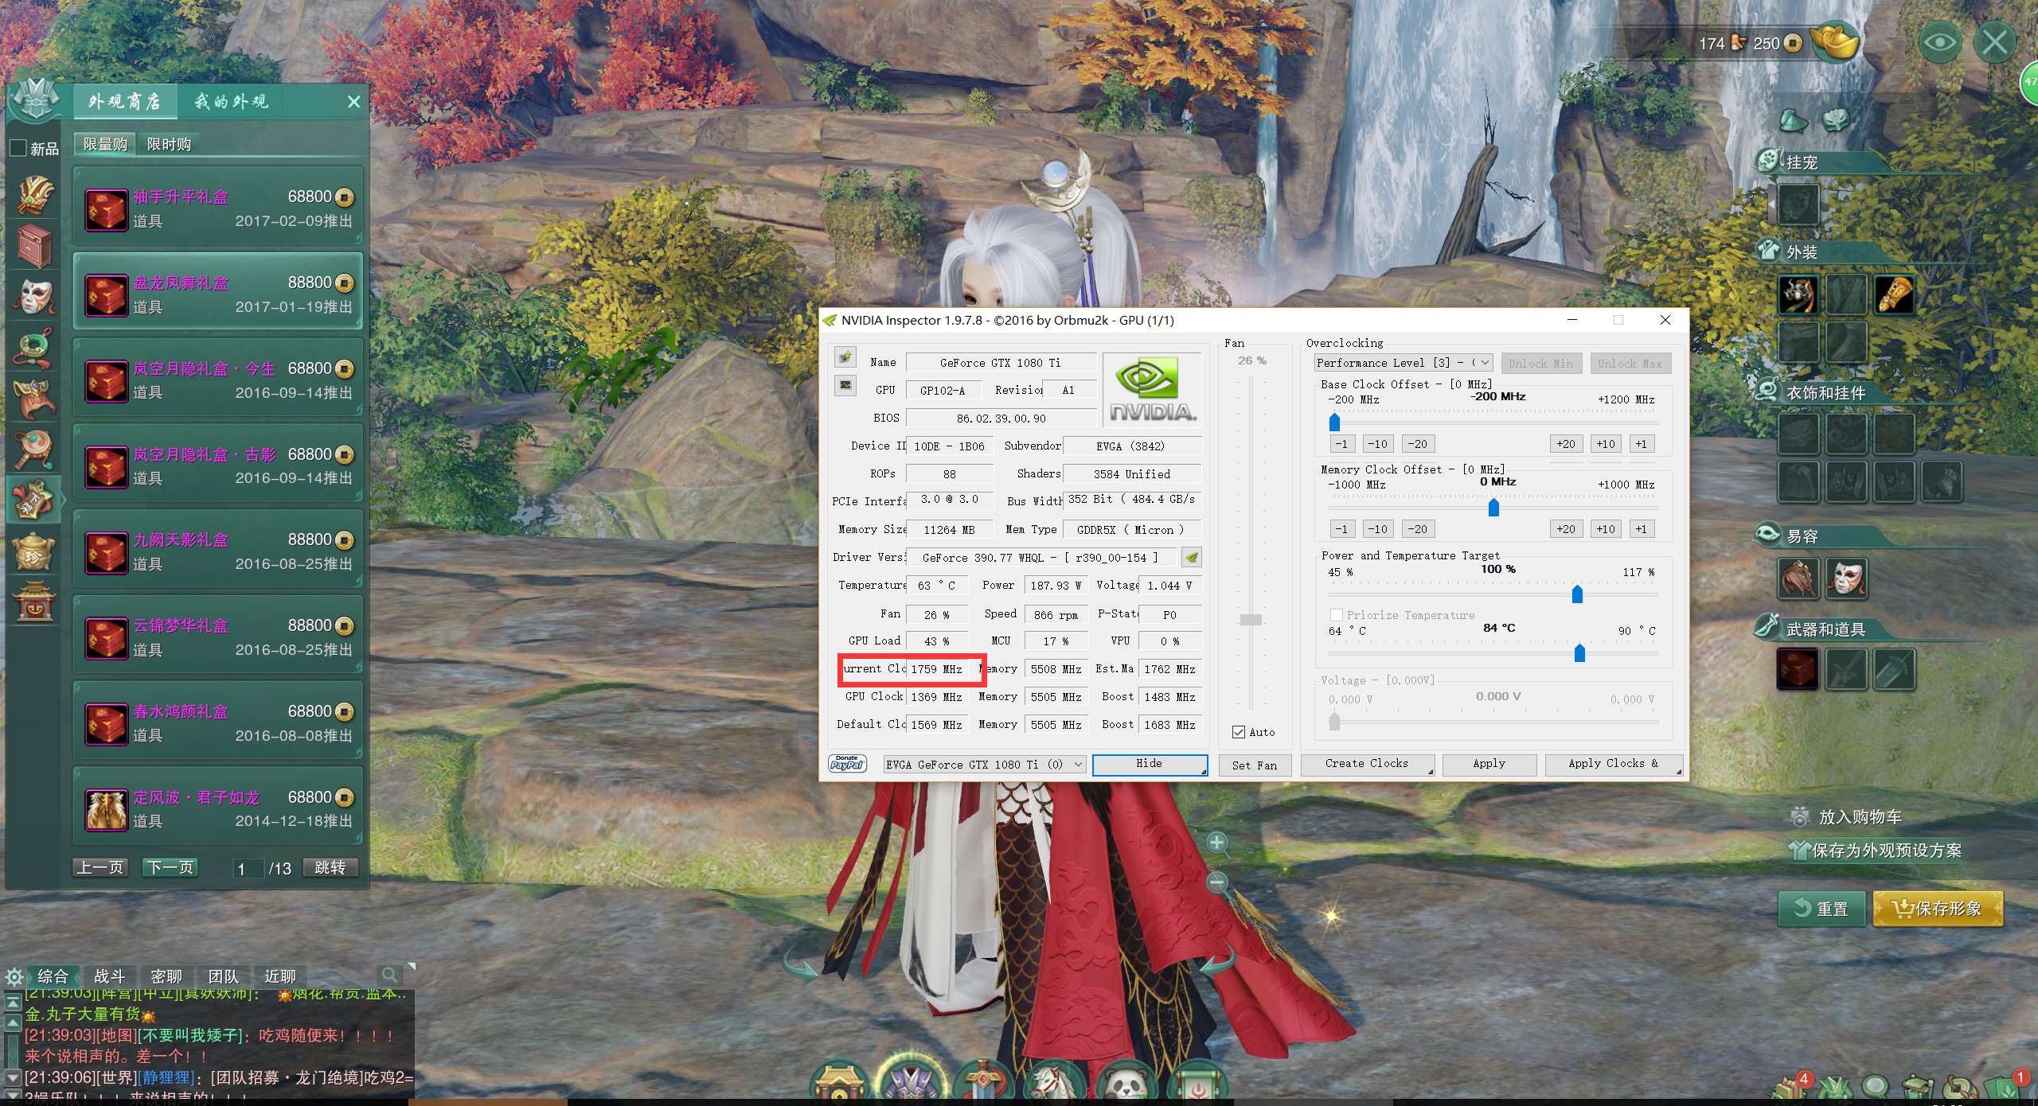Click the 重置 reset button
The height and width of the screenshot is (1106, 2038).
[1821, 909]
